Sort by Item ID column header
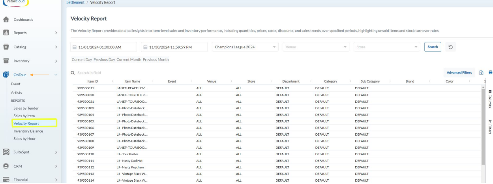The width and height of the screenshot is (493, 184). tap(93, 81)
